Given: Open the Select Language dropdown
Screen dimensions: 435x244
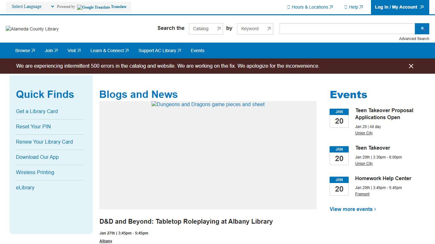Looking at the screenshot, I should [32, 7].
